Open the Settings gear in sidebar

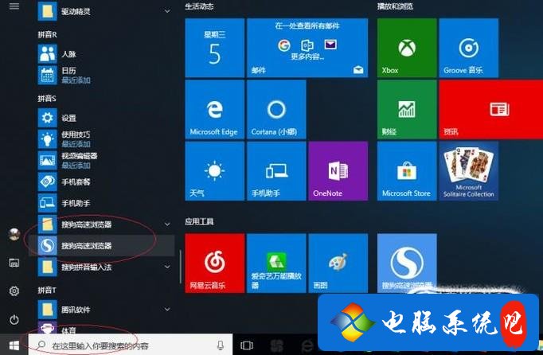[14, 291]
